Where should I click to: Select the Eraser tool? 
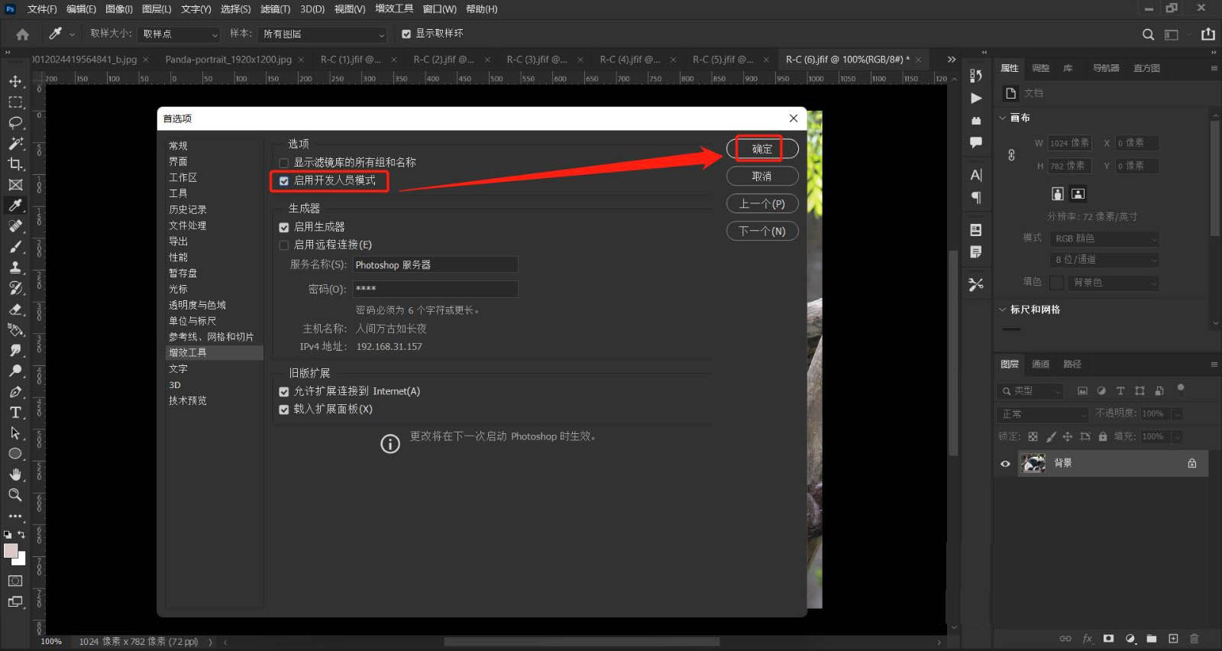coord(15,309)
